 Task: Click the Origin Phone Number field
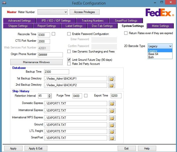click(x=50, y=55)
